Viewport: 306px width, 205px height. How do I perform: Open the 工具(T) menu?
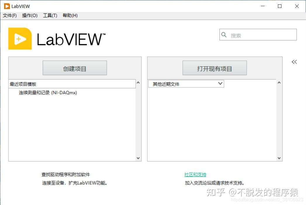click(50, 15)
